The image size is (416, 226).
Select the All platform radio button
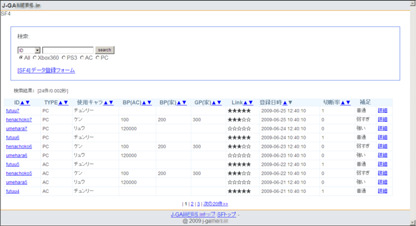(21, 58)
